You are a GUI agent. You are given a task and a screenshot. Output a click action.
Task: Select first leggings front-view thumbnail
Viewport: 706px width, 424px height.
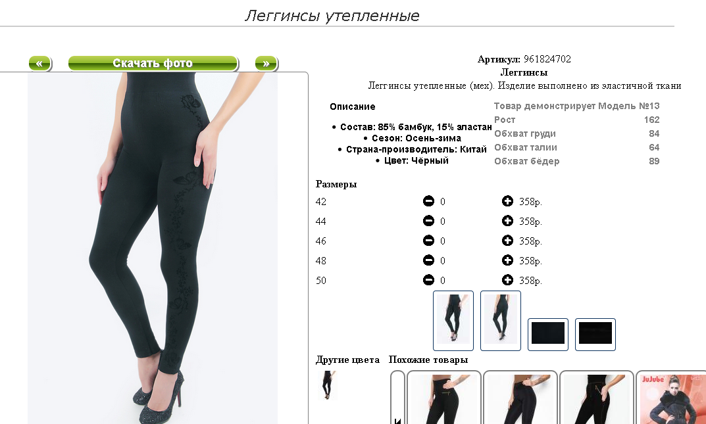click(x=453, y=321)
